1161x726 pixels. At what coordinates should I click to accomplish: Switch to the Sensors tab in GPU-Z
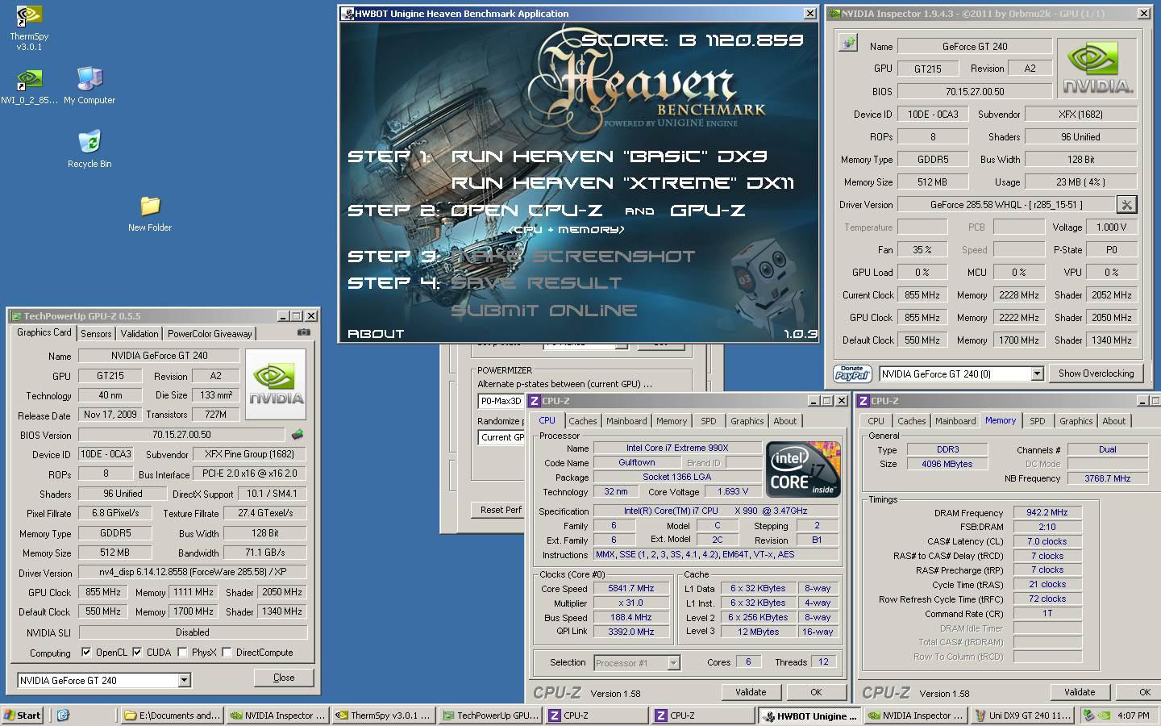tap(96, 333)
